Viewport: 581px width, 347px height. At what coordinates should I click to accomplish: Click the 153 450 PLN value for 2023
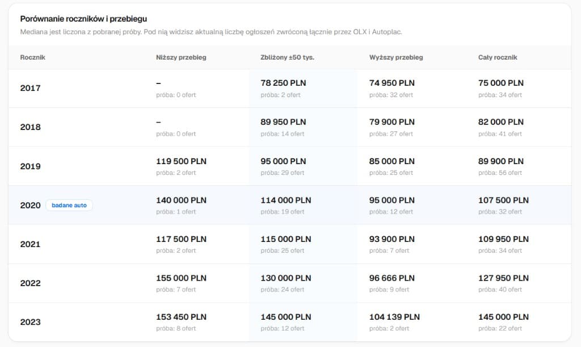point(181,317)
